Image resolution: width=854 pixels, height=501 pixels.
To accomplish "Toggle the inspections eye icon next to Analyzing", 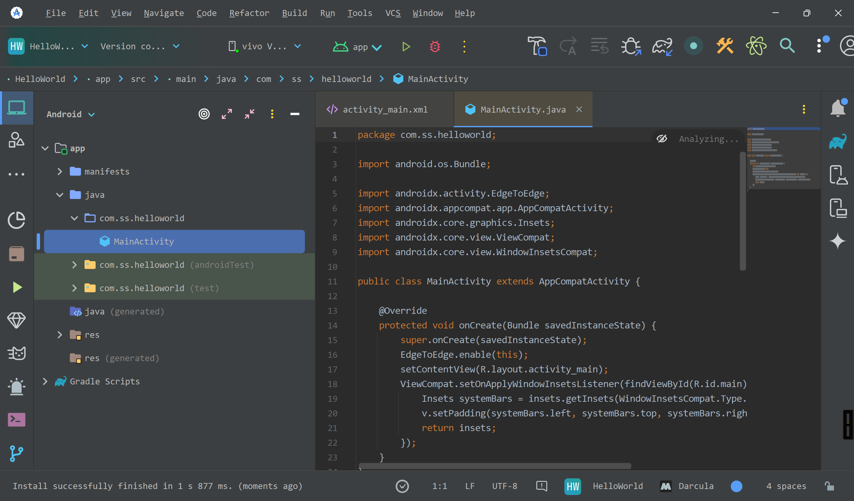I will coord(662,139).
